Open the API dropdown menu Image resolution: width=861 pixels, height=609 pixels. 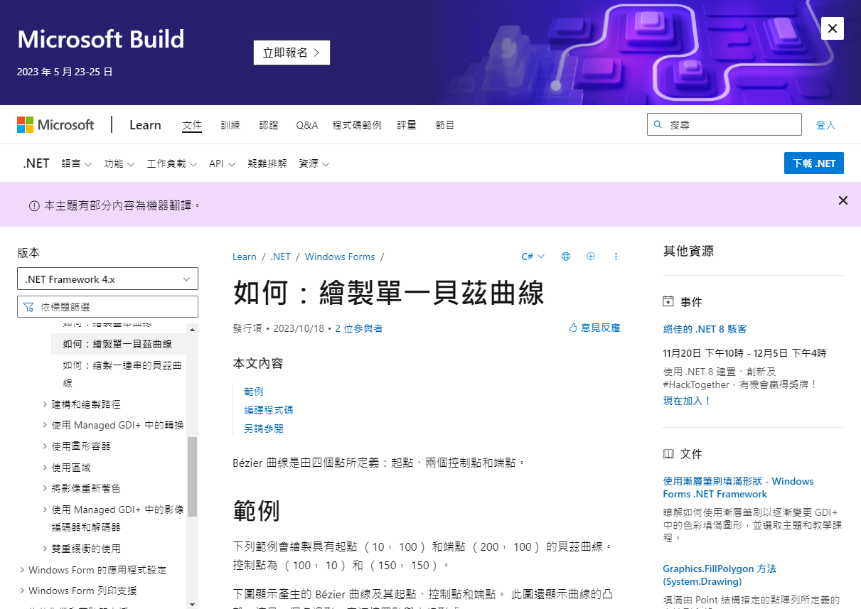(x=223, y=163)
